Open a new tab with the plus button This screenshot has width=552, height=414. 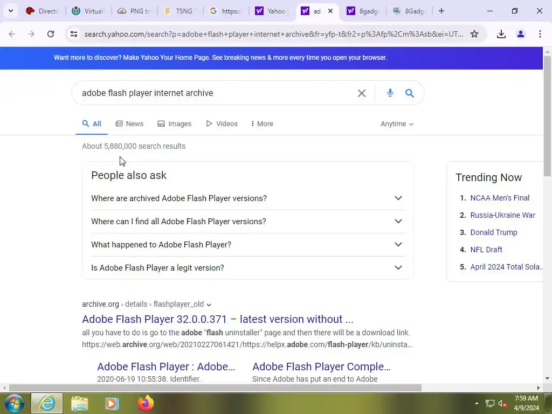[x=441, y=11]
